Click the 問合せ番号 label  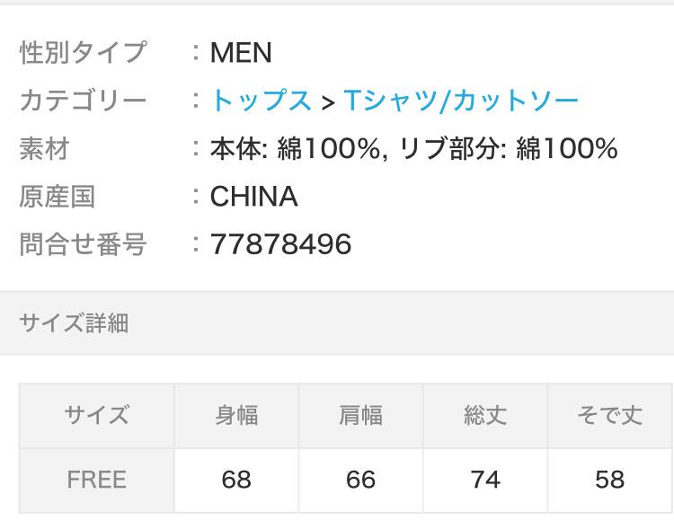click(84, 244)
